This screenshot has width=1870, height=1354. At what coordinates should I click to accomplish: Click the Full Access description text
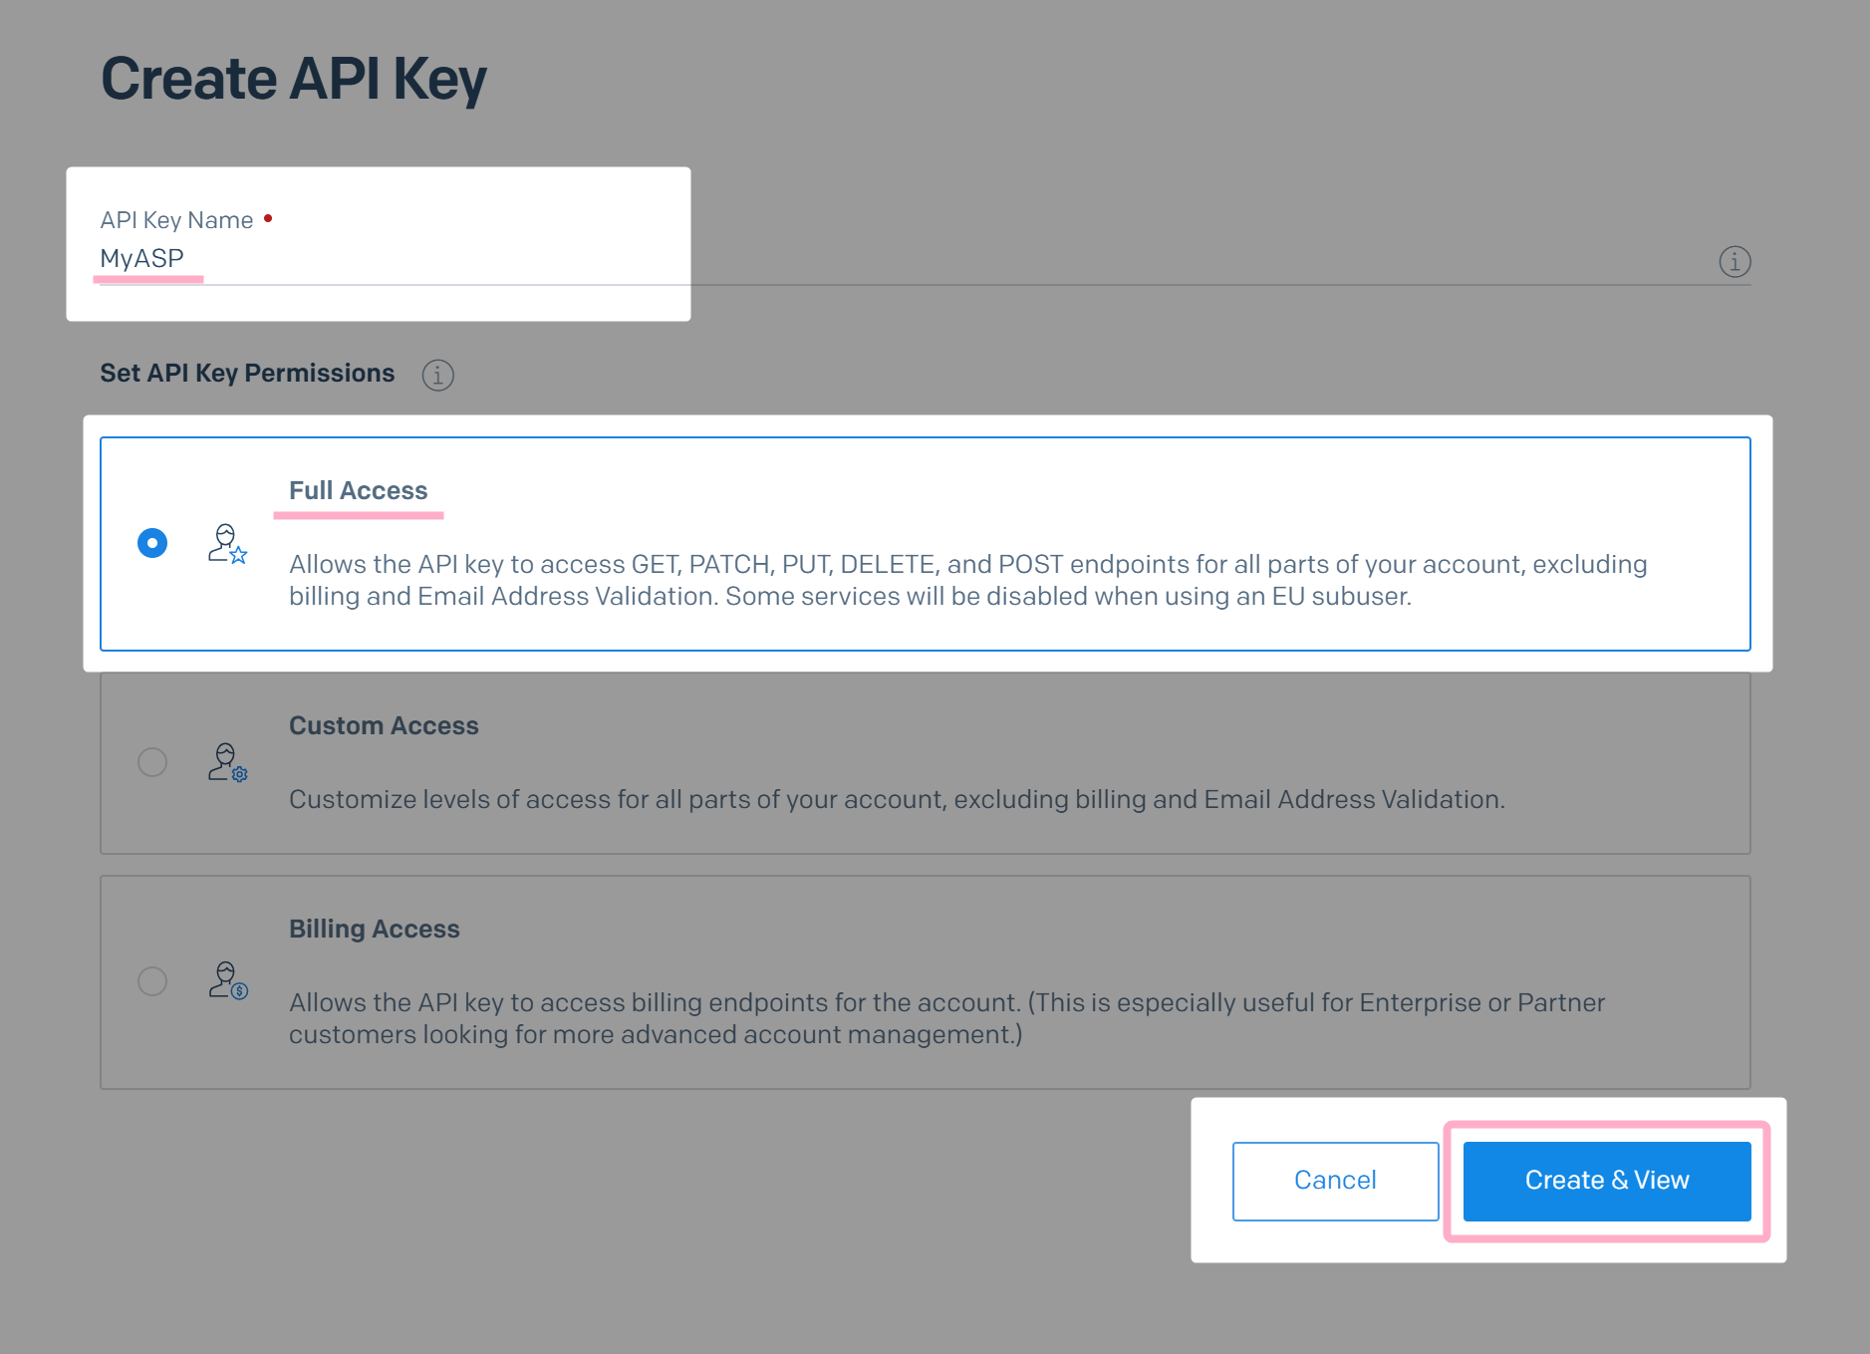click(x=967, y=580)
